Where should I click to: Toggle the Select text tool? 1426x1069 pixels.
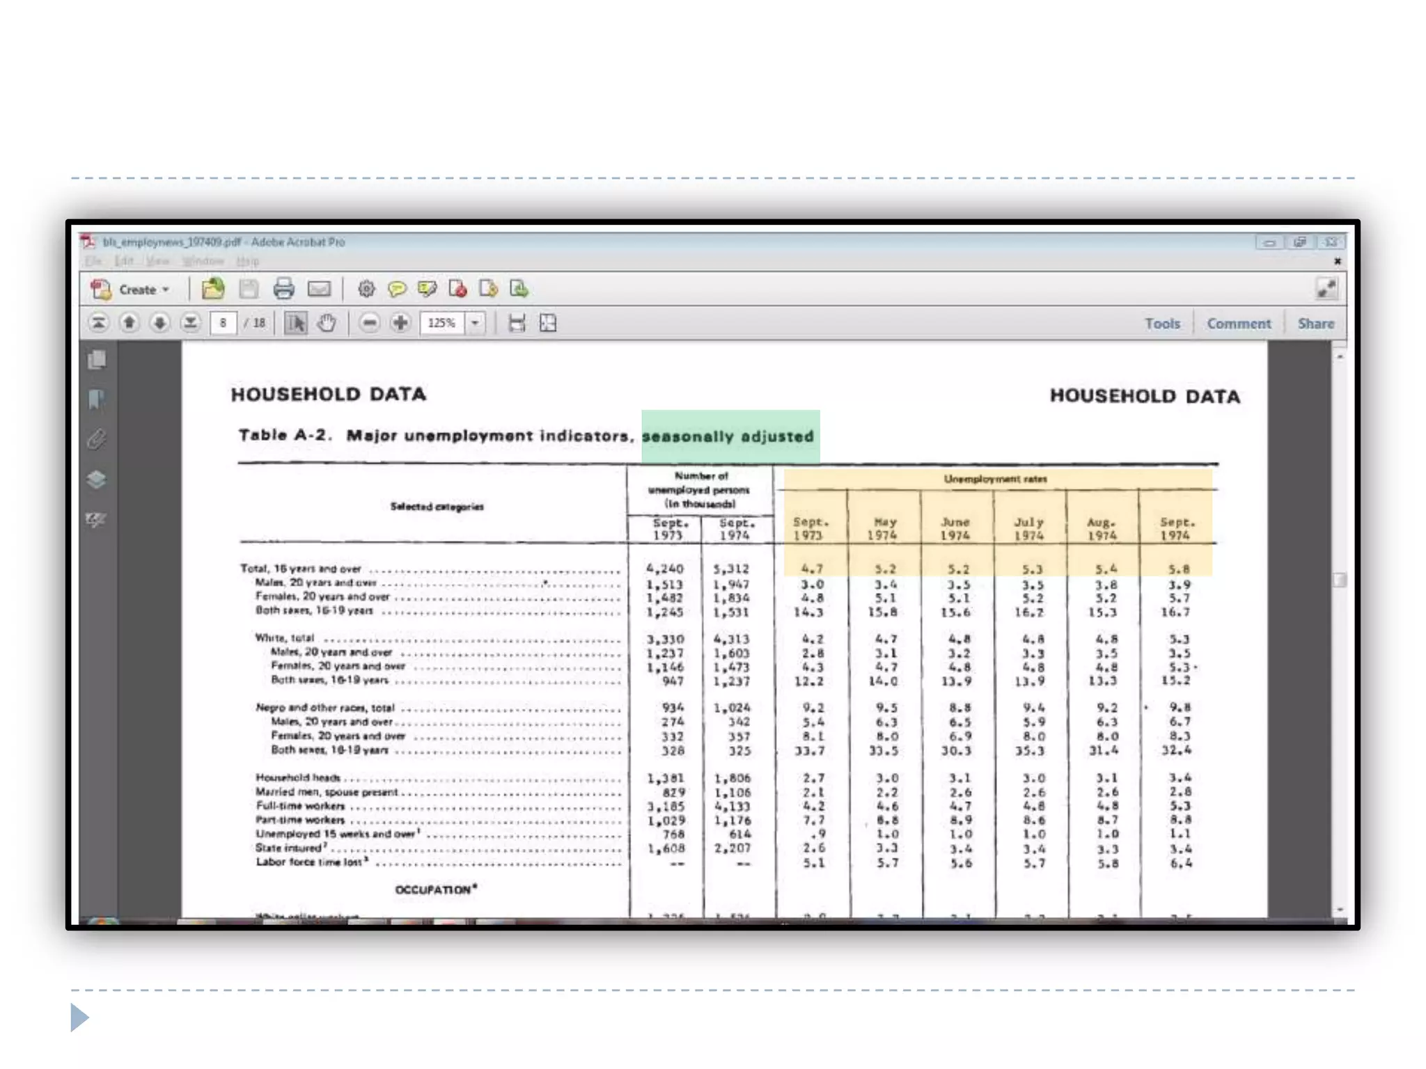click(x=296, y=323)
